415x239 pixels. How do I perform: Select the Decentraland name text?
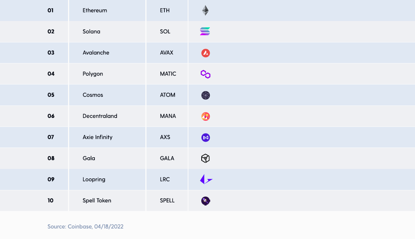(x=100, y=116)
